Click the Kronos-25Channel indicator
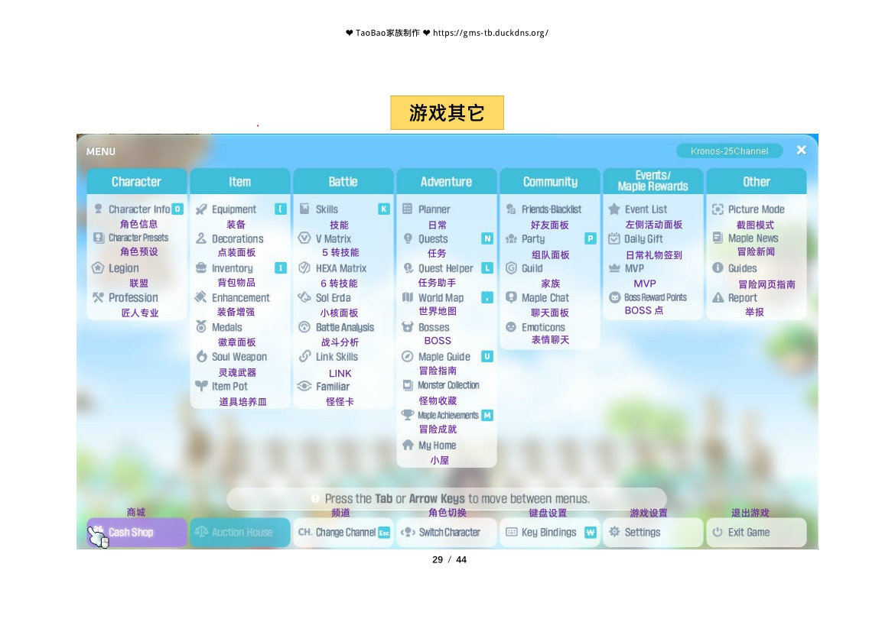Viewport: 895px width, 632px height. pyautogui.click(x=729, y=151)
